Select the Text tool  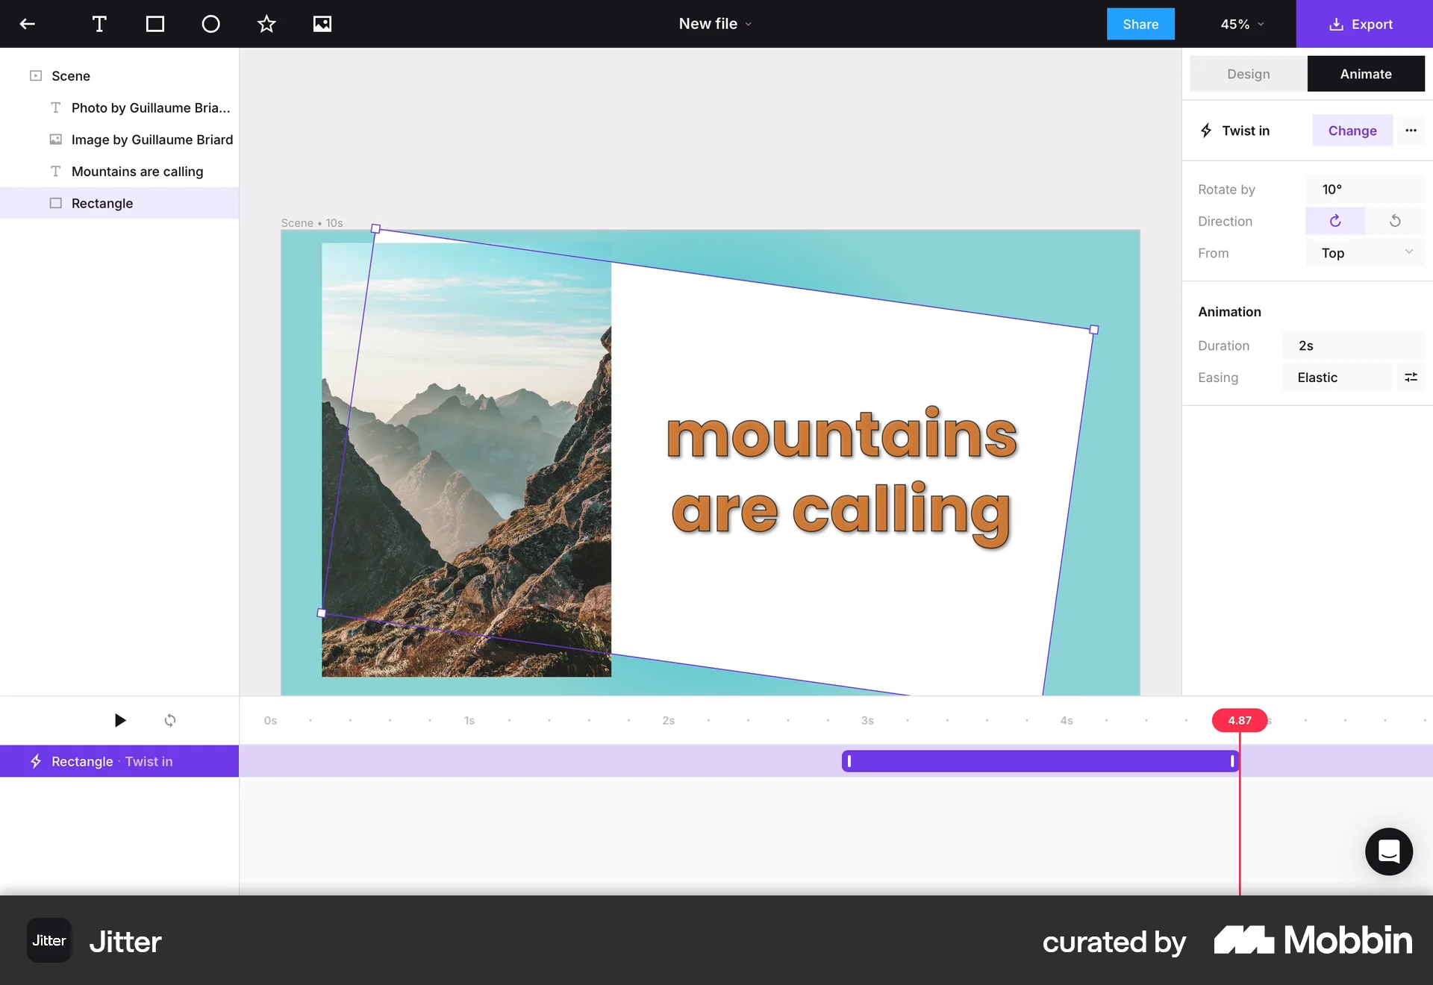99,24
